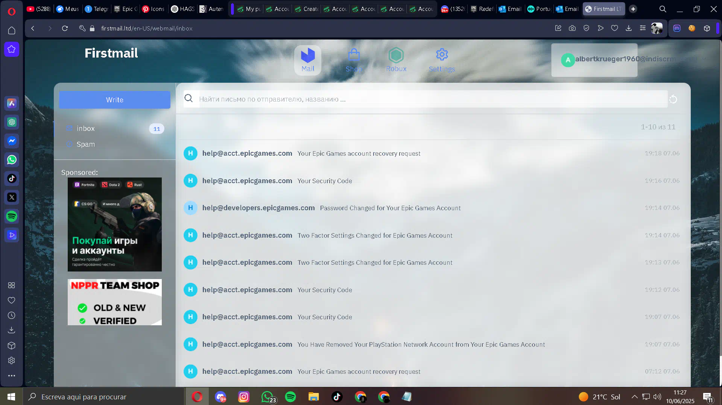Switch to the Redef browser tab

482,9
